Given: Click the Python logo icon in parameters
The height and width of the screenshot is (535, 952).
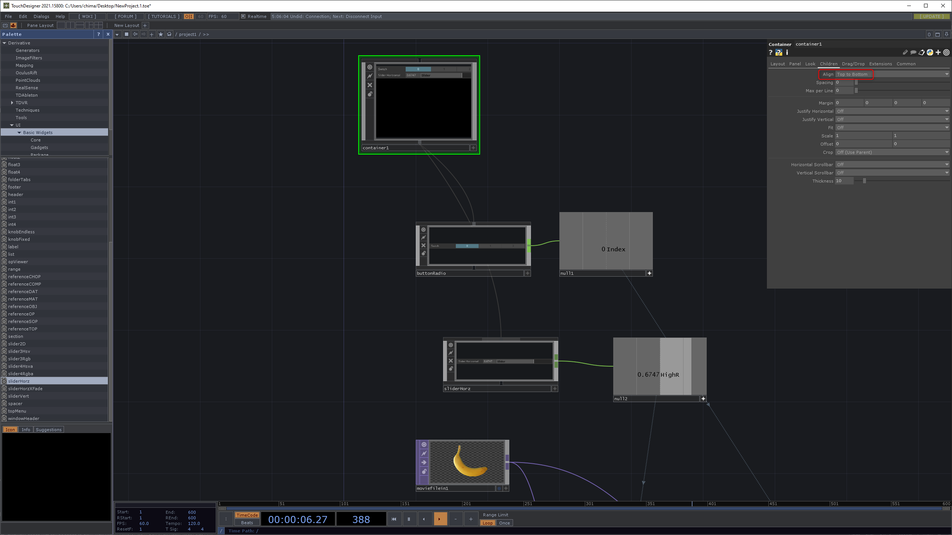Looking at the screenshot, I should pos(930,53).
